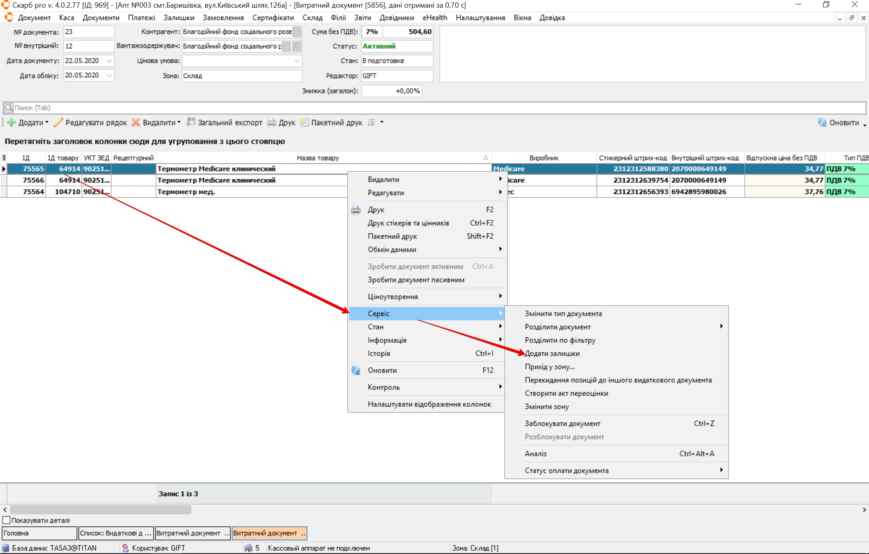Image resolution: width=869 pixels, height=554 pixels.
Task: Select Додати залишки in Сервіс submenu
Action: coord(552,353)
